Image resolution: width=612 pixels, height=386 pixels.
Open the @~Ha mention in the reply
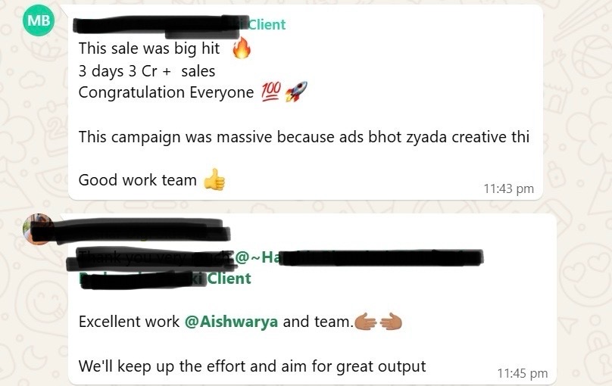258,257
